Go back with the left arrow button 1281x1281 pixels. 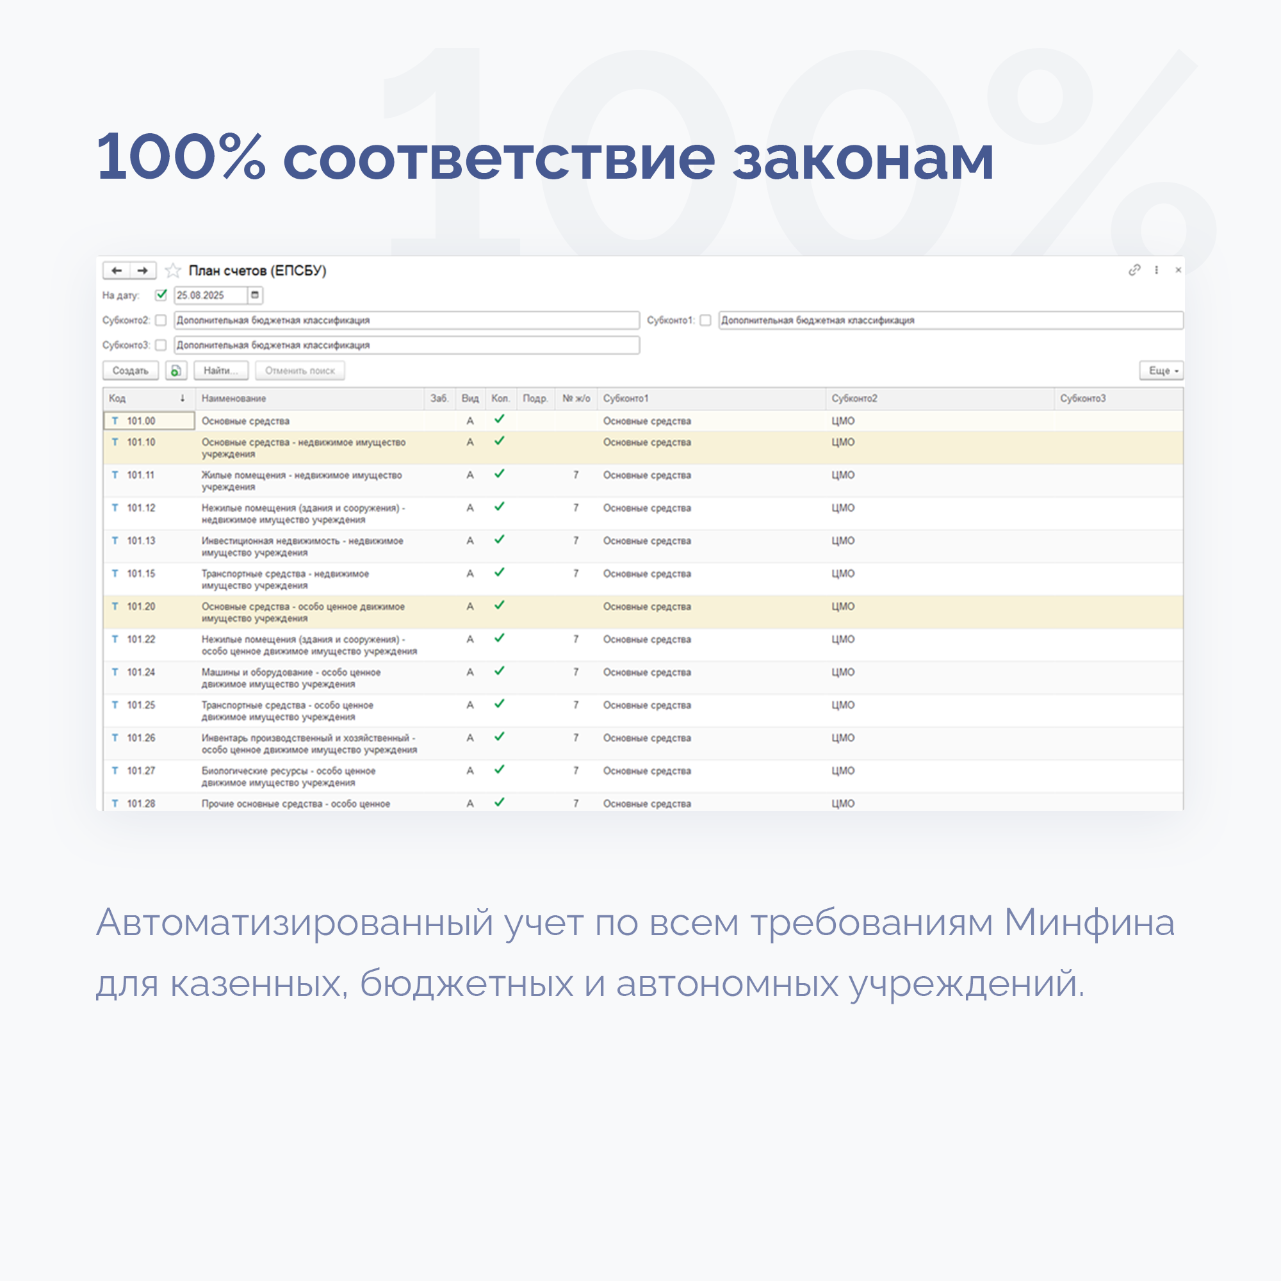[117, 270]
